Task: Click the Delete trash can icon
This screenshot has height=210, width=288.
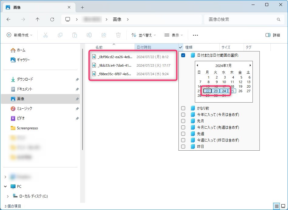Action: point(118,35)
